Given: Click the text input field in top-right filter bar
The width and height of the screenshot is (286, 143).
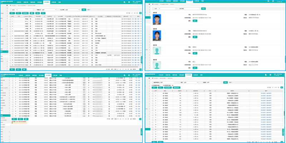Looking at the screenshot, I should pos(189,8).
